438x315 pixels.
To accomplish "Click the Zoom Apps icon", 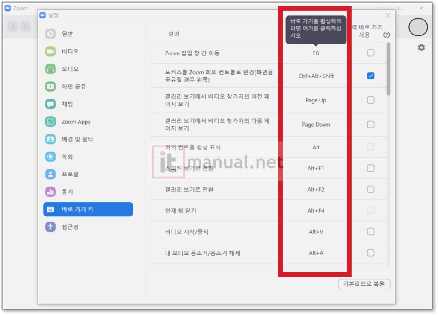I will tap(50, 122).
